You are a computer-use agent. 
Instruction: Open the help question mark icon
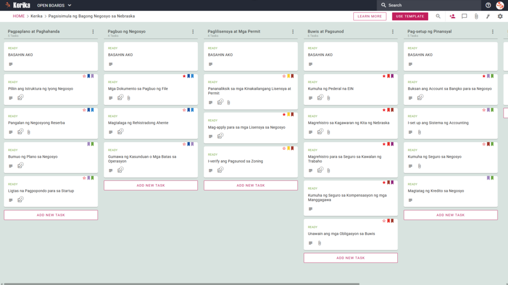[488, 5]
